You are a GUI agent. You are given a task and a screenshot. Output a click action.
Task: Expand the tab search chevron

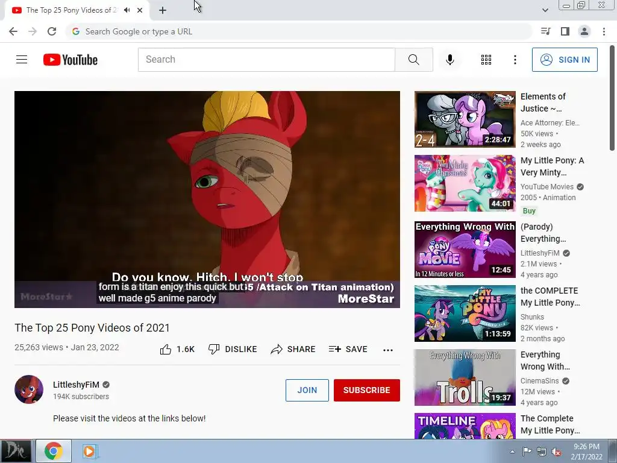[545, 10]
